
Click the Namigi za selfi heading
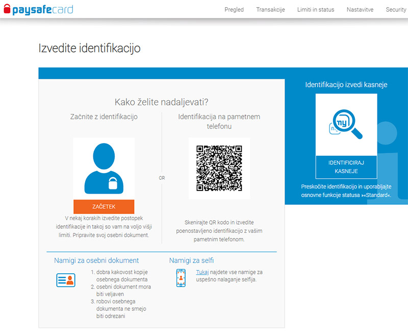coord(191,260)
